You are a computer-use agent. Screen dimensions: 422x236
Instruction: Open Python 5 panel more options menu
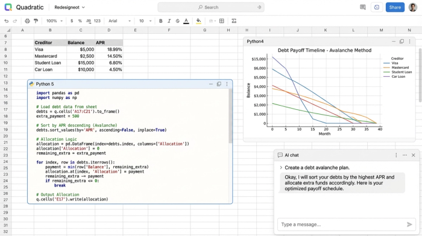tap(227, 84)
